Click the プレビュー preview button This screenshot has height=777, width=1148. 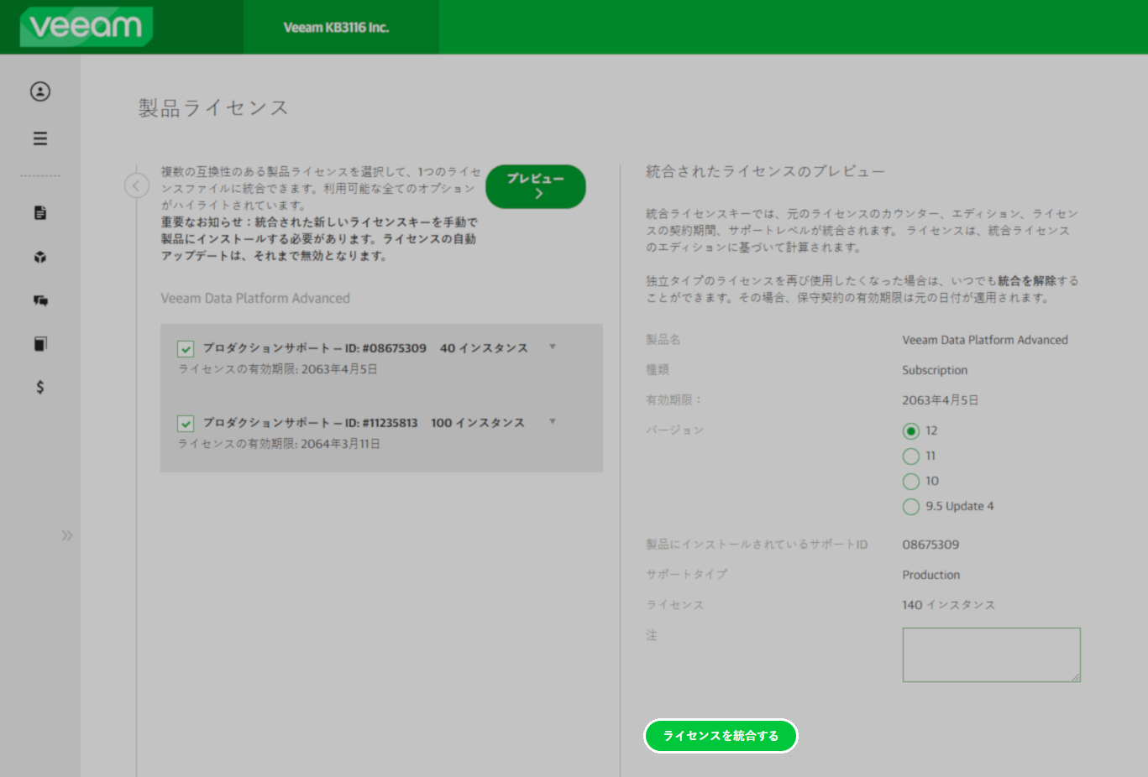536,186
